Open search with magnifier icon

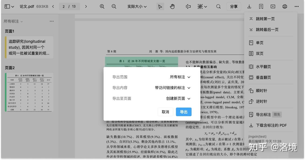pyautogui.click(x=219, y=6)
